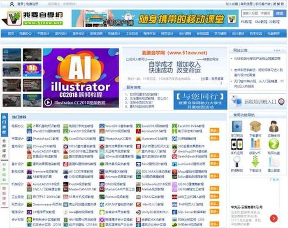Image resolution: width=288 pixels, height=228 pixels.
Task: Click the 手机客户端 link at top
Action: tap(263, 4)
